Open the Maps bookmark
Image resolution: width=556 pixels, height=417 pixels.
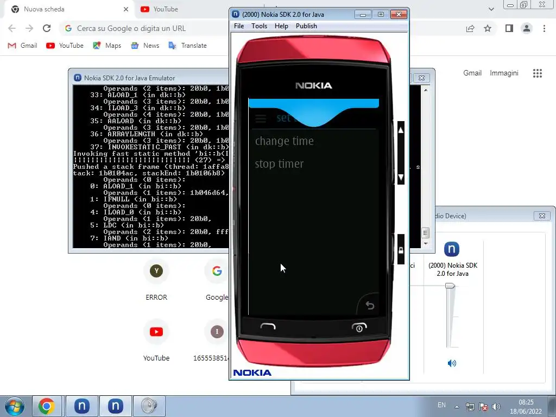pyautogui.click(x=107, y=46)
